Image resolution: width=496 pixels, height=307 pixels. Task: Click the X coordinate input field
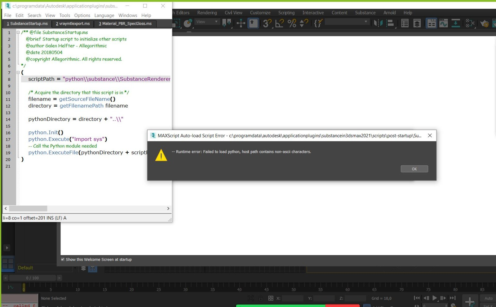(x=293, y=298)
